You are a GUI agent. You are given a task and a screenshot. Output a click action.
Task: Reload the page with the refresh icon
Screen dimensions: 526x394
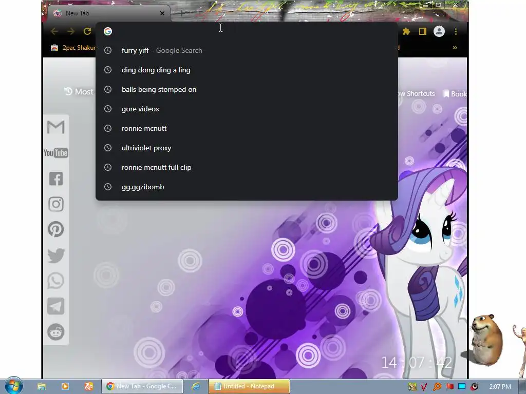pos(87,31)
